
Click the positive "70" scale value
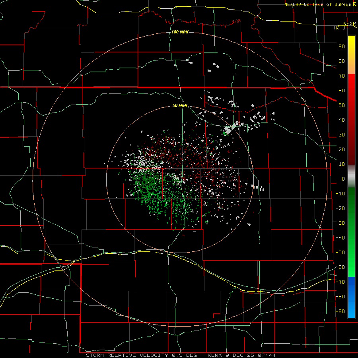point(342,76)
